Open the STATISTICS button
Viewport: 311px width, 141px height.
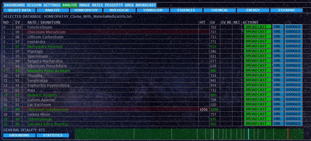tap(53, 135)
